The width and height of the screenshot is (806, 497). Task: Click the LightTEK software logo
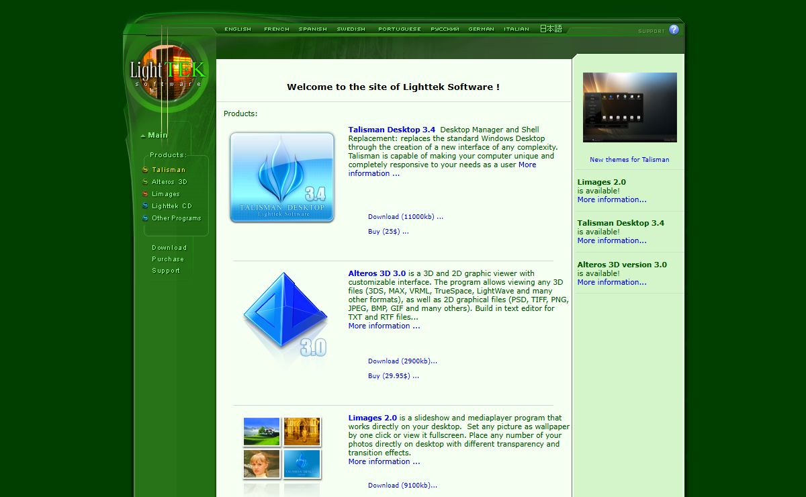(x=168, y=73)
